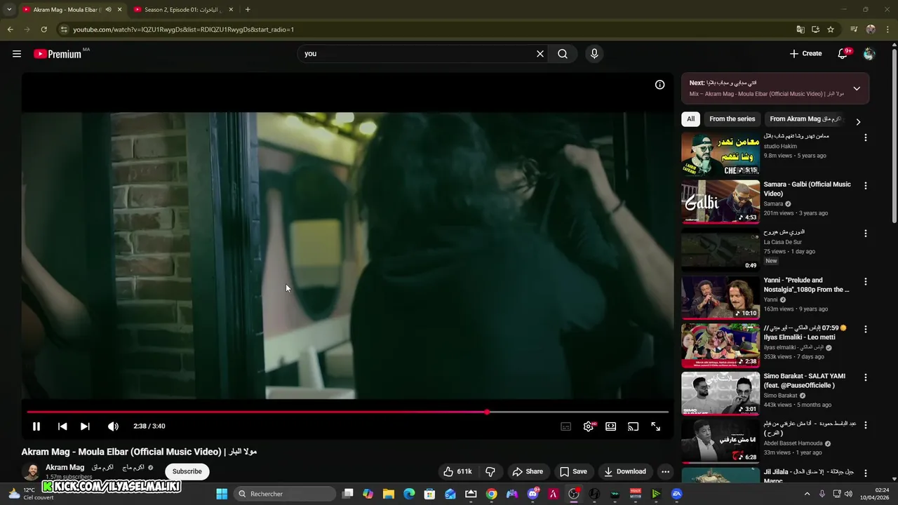
Task: Open options for Samara - Galbi video
Action: (x=865, y=186)
